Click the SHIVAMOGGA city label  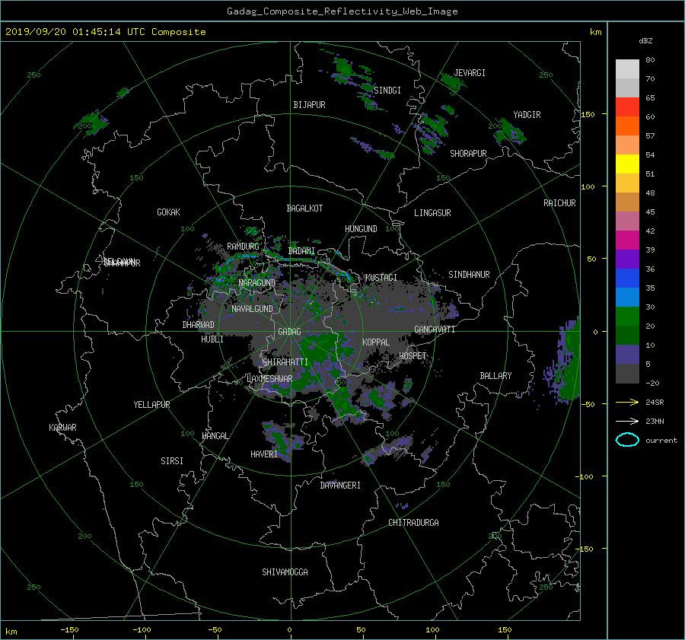pos(285,572)
